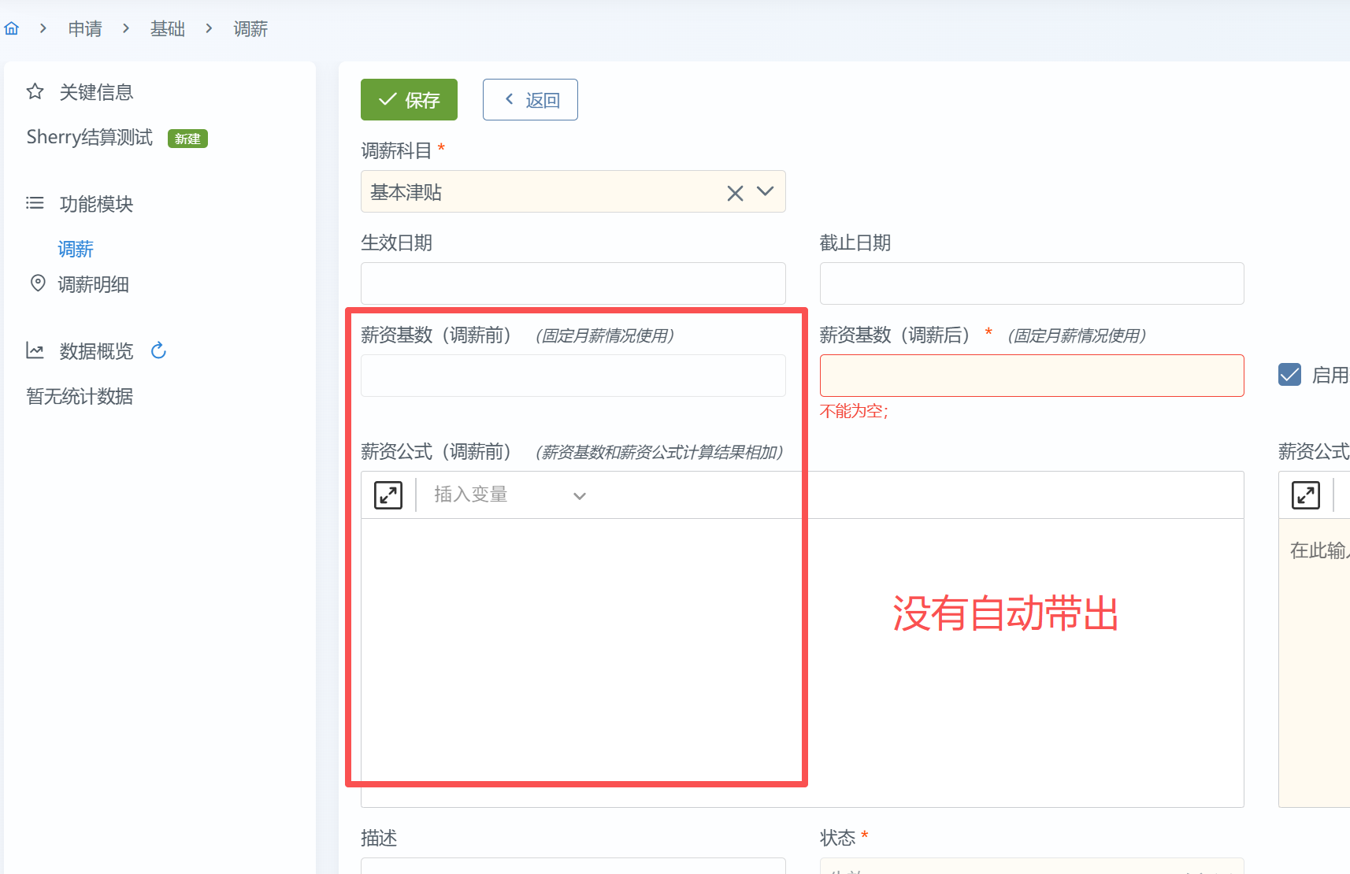
Task: Click the star icon beside 关键信息
Action: [x=35, y=92]
